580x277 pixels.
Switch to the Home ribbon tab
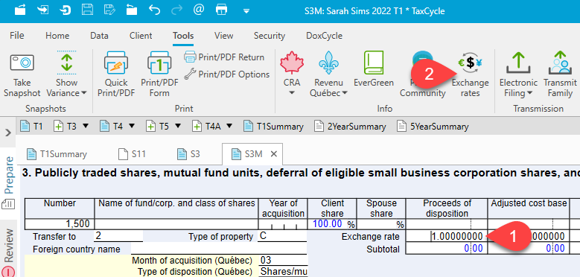57,36
